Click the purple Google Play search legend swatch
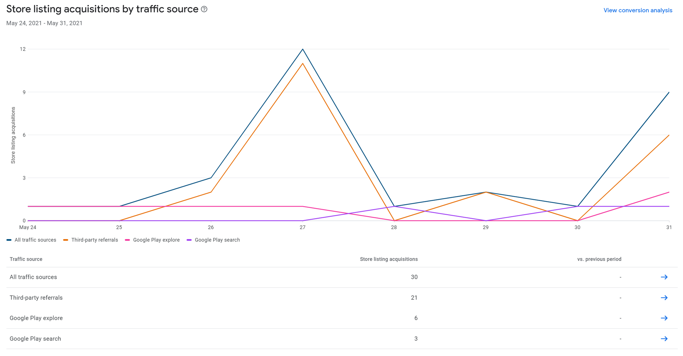 click(x=189, y=240)
